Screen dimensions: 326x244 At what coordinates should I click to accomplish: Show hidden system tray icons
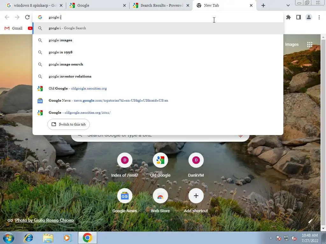(271, 238)
